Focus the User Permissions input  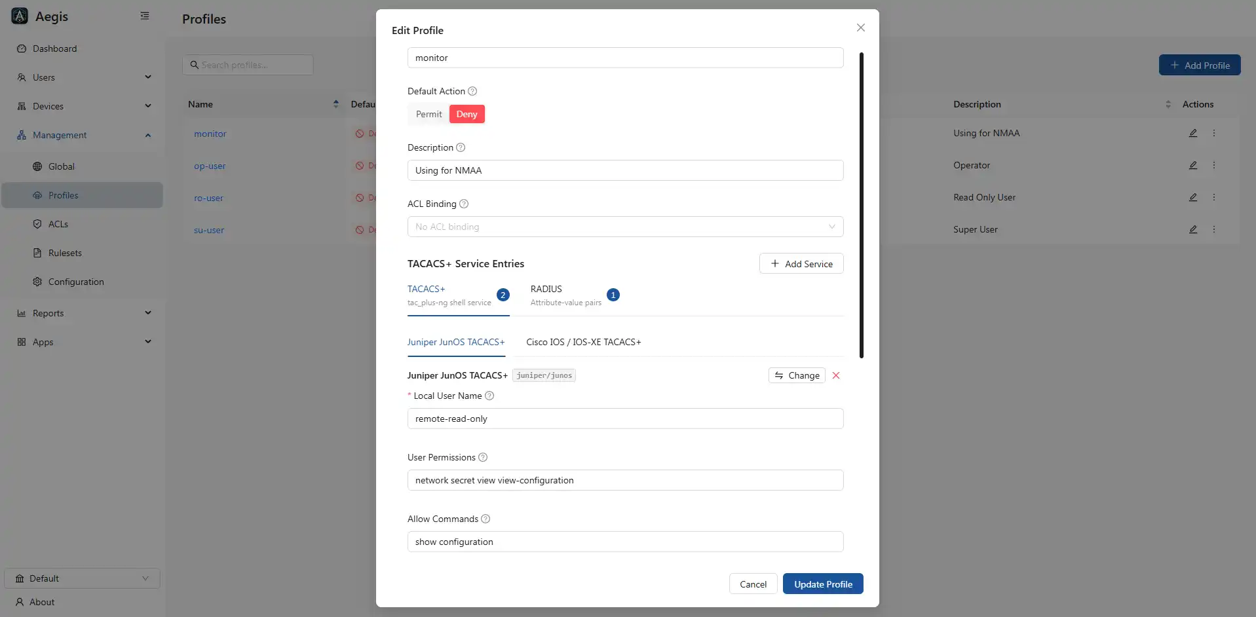(626, 480)
